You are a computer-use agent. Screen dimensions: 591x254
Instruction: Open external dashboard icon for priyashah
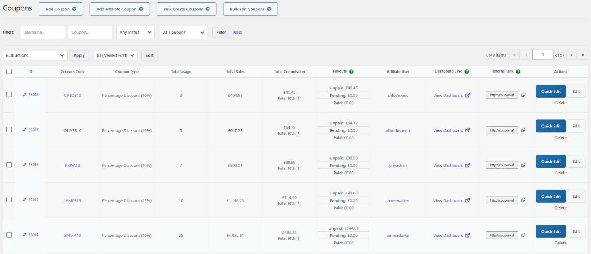(x=468, y=165)
